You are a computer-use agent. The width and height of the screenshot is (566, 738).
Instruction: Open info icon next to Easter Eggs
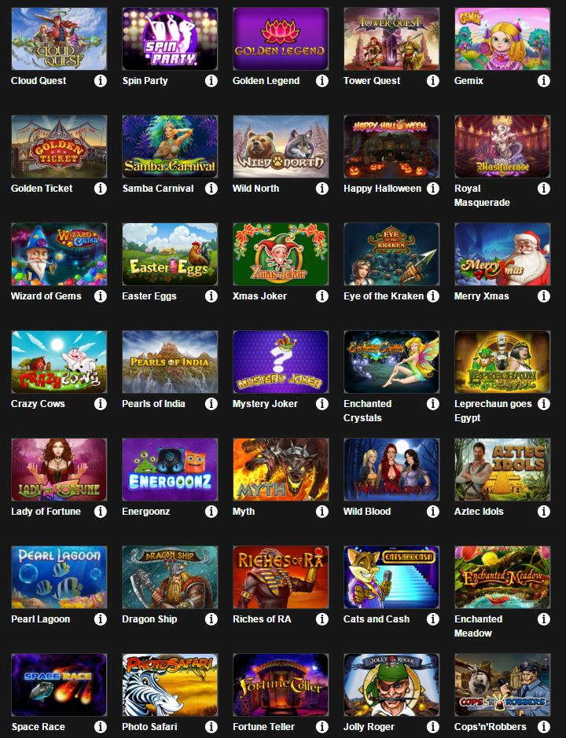(211, 296)
